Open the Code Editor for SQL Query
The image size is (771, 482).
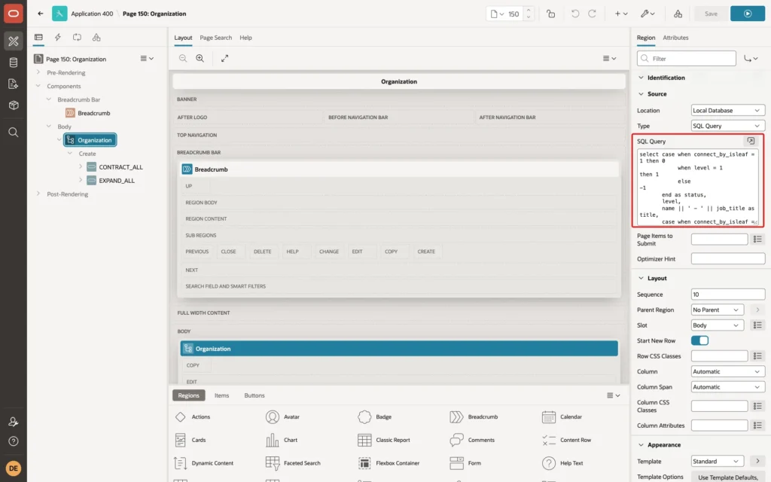tap(751, 141)
